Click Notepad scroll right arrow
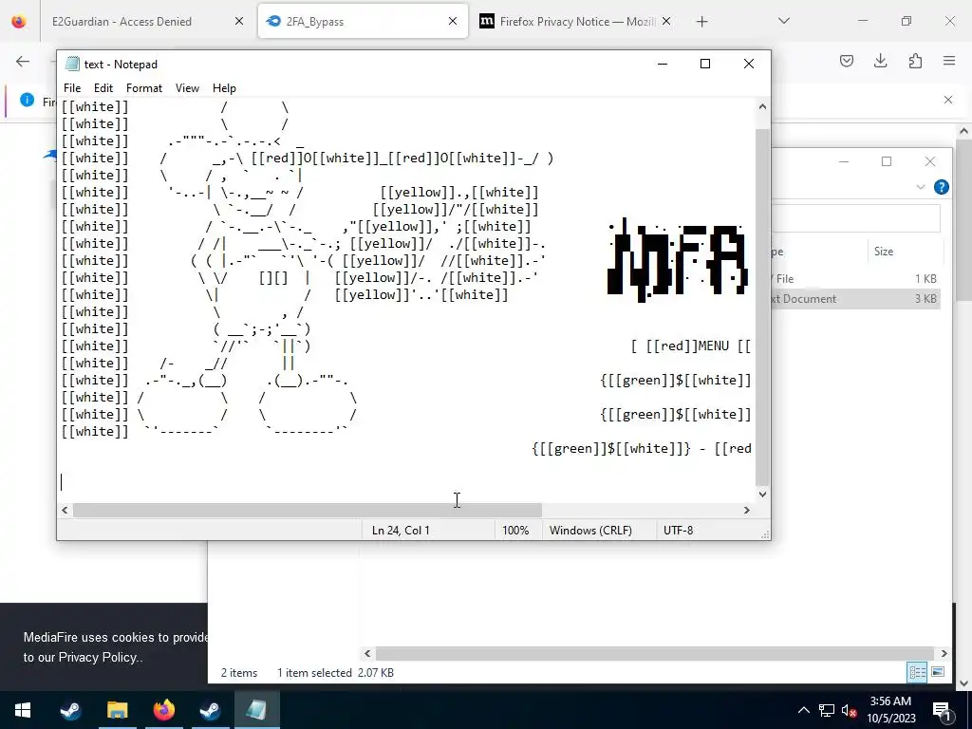 [x=747, y=510]
